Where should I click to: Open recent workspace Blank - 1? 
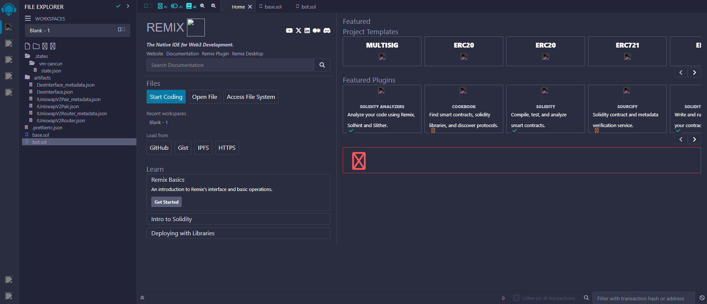tap(159, 123)
